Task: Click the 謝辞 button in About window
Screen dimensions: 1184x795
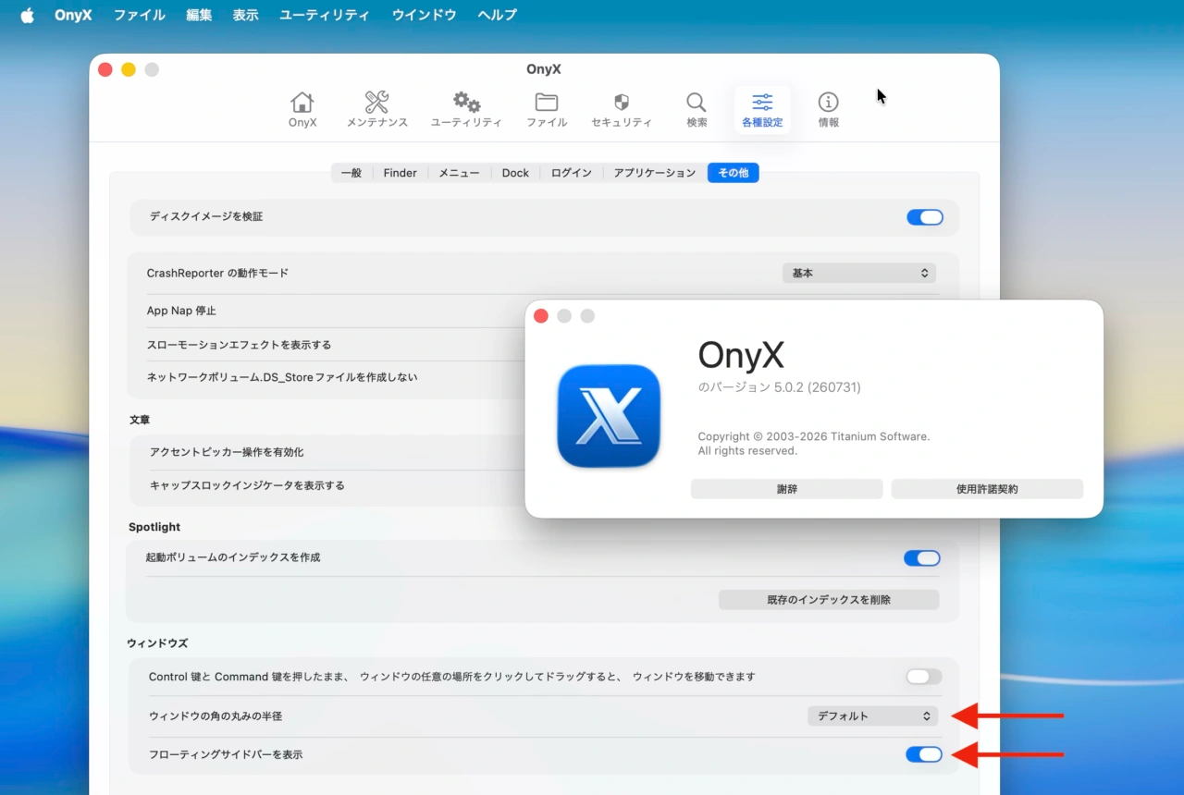Action: tap(787, 489)
